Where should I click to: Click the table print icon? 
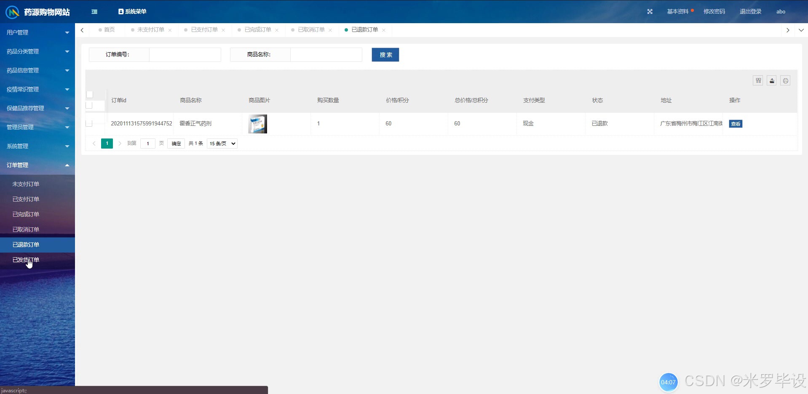click(x=785, y=80)
